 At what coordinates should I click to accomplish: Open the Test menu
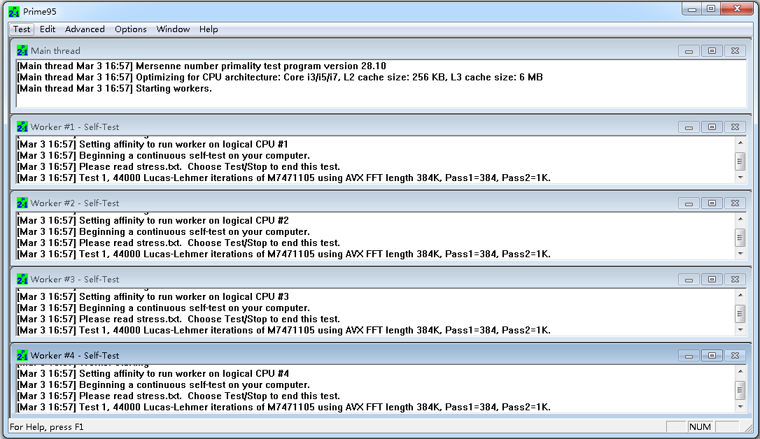tap(21, 29)
